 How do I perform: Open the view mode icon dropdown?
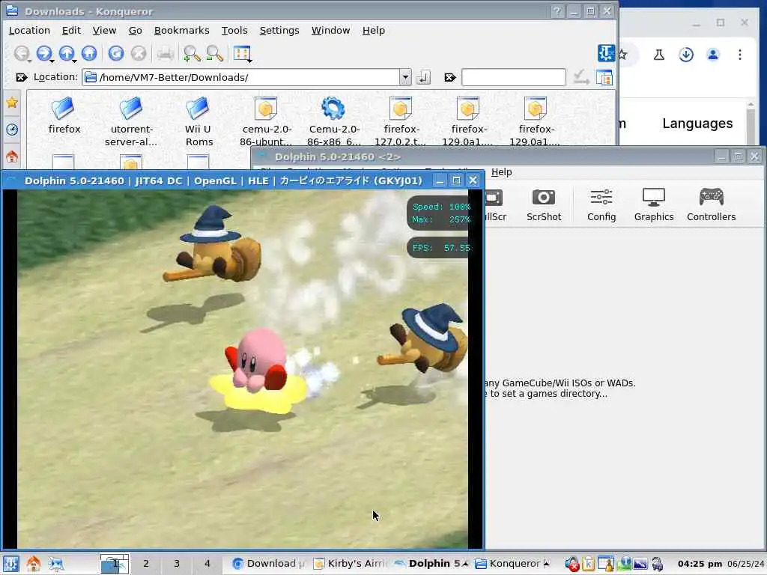pyautogui.click(x=243, y=53)
